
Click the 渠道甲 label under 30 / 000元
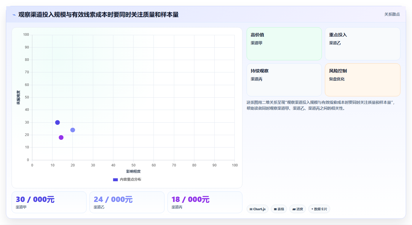[21, 207]
